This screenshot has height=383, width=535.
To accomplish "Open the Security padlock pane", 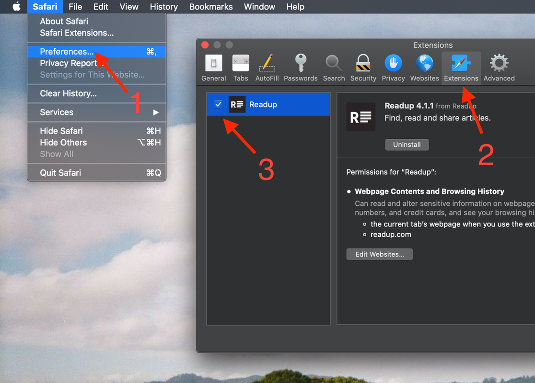I will [363, 68].
